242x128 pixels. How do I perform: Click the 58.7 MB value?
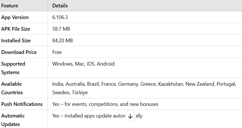pos(61,29)
